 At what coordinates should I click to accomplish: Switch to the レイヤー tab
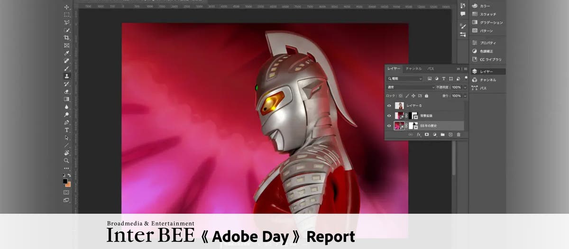[394, 69]
